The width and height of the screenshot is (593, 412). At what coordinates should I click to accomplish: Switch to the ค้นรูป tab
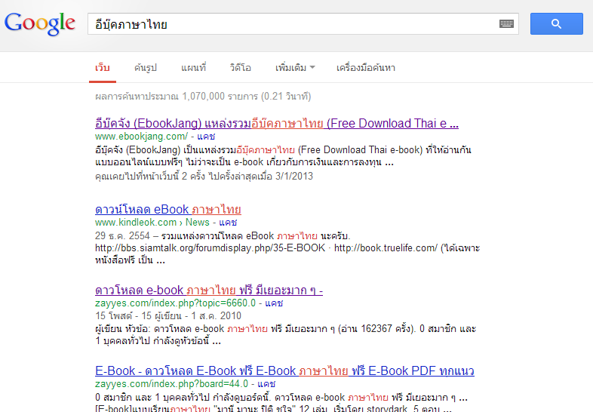pos(145,68)
